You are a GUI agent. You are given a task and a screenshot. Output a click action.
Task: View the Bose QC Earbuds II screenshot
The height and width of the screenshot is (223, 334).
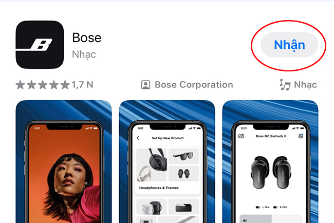(270, 162)
